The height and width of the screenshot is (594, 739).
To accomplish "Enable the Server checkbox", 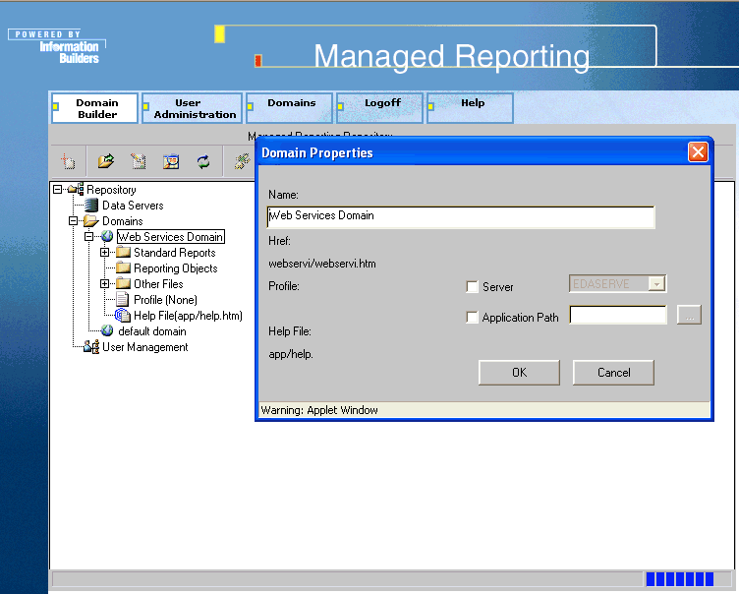I will click(472, 287).
